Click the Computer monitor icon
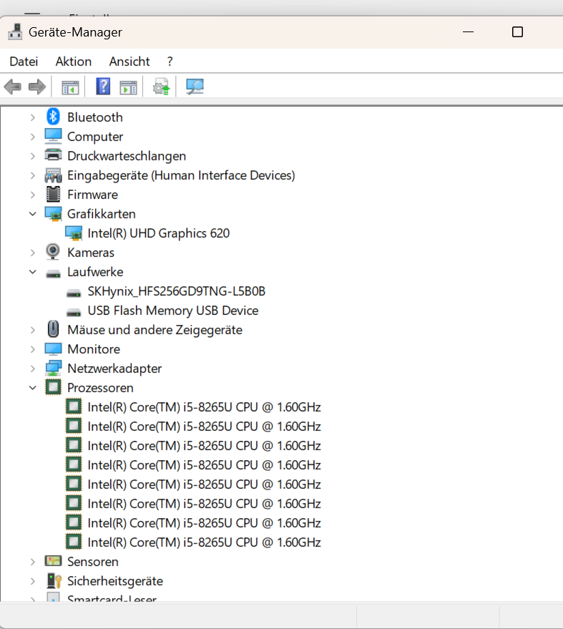This screenshot has height=629, width=563. click(53, 137)
